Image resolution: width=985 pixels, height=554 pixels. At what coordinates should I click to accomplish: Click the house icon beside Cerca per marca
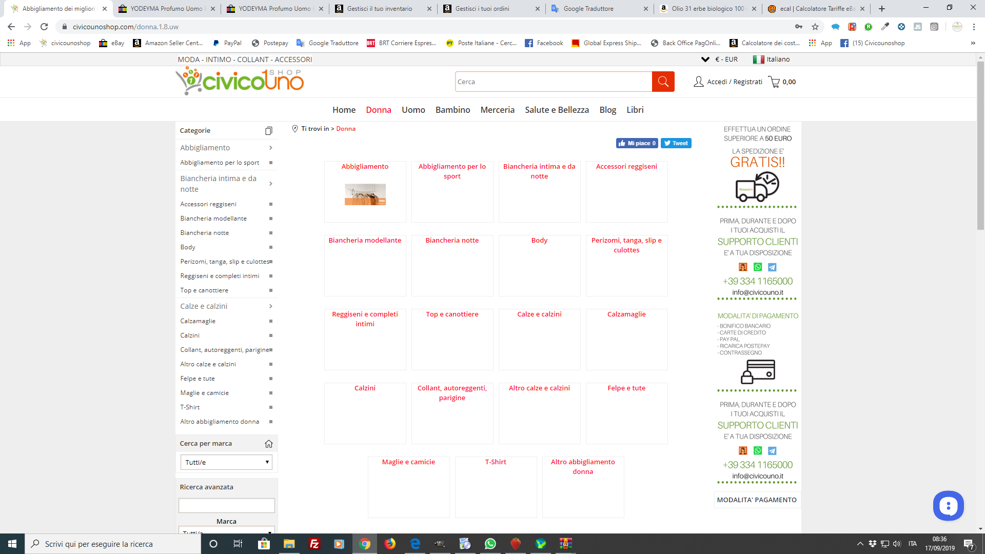click(x=268, y=444)
